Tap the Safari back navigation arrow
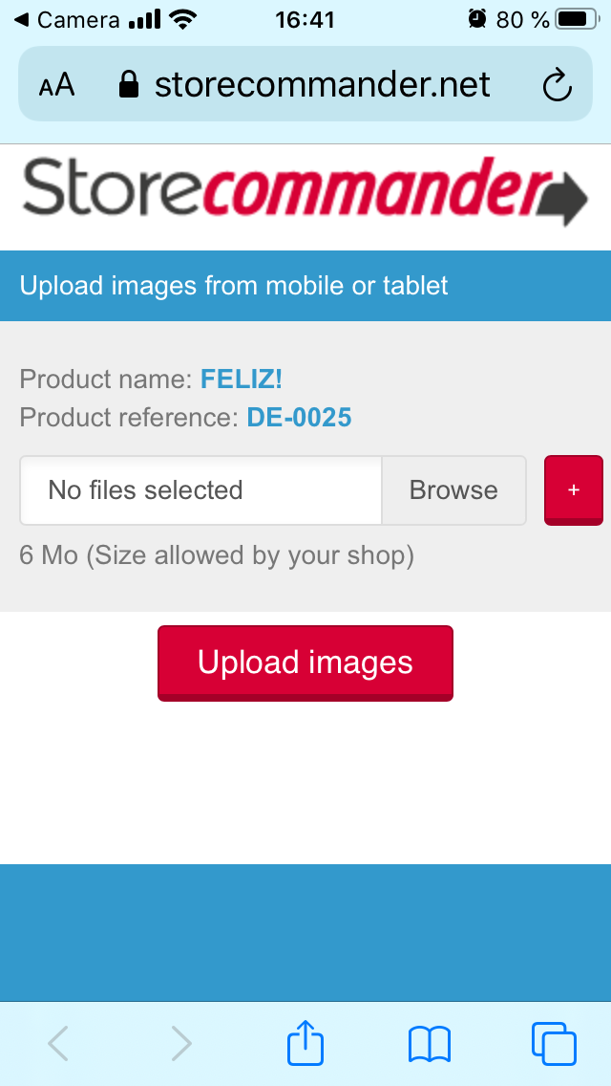The width and height of the screenshot is (611, 1086). click(58, 1043)
